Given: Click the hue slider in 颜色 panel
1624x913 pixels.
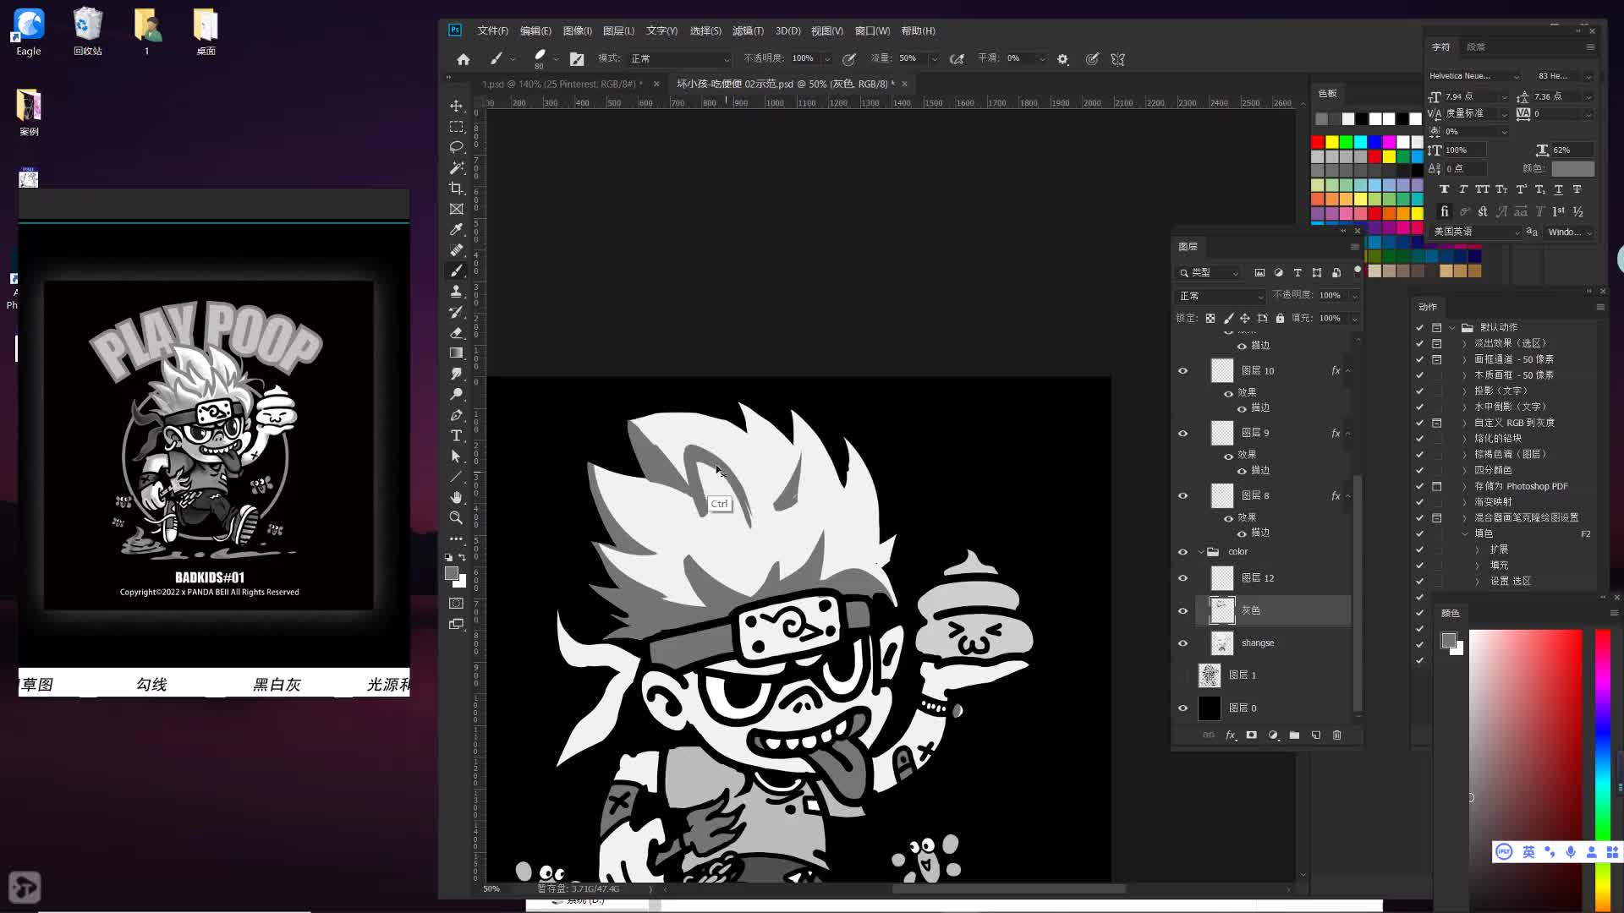Looking at the screenshot, I should tap(1603, 769).
